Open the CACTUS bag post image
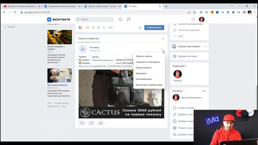This screenshot has height=145, width=258. [x=121, y=94]
